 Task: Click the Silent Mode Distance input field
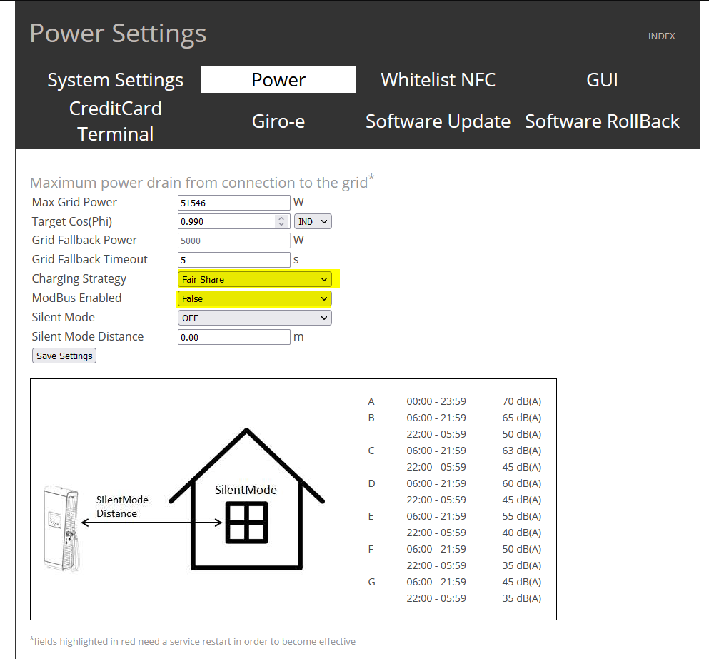coord(233,337)
